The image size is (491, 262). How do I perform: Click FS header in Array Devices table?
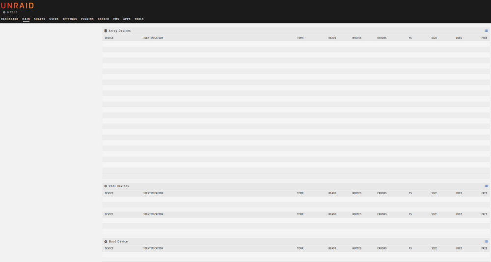pos(410,38)
